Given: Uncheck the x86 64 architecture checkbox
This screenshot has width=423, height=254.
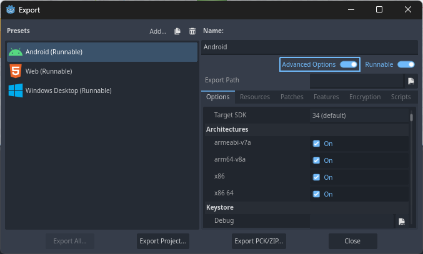Looking at the screenshot, I should tap(316, 194).
